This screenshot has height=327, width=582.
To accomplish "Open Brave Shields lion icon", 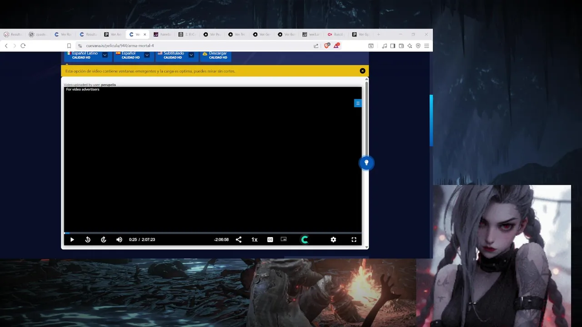I will point(326,46).
